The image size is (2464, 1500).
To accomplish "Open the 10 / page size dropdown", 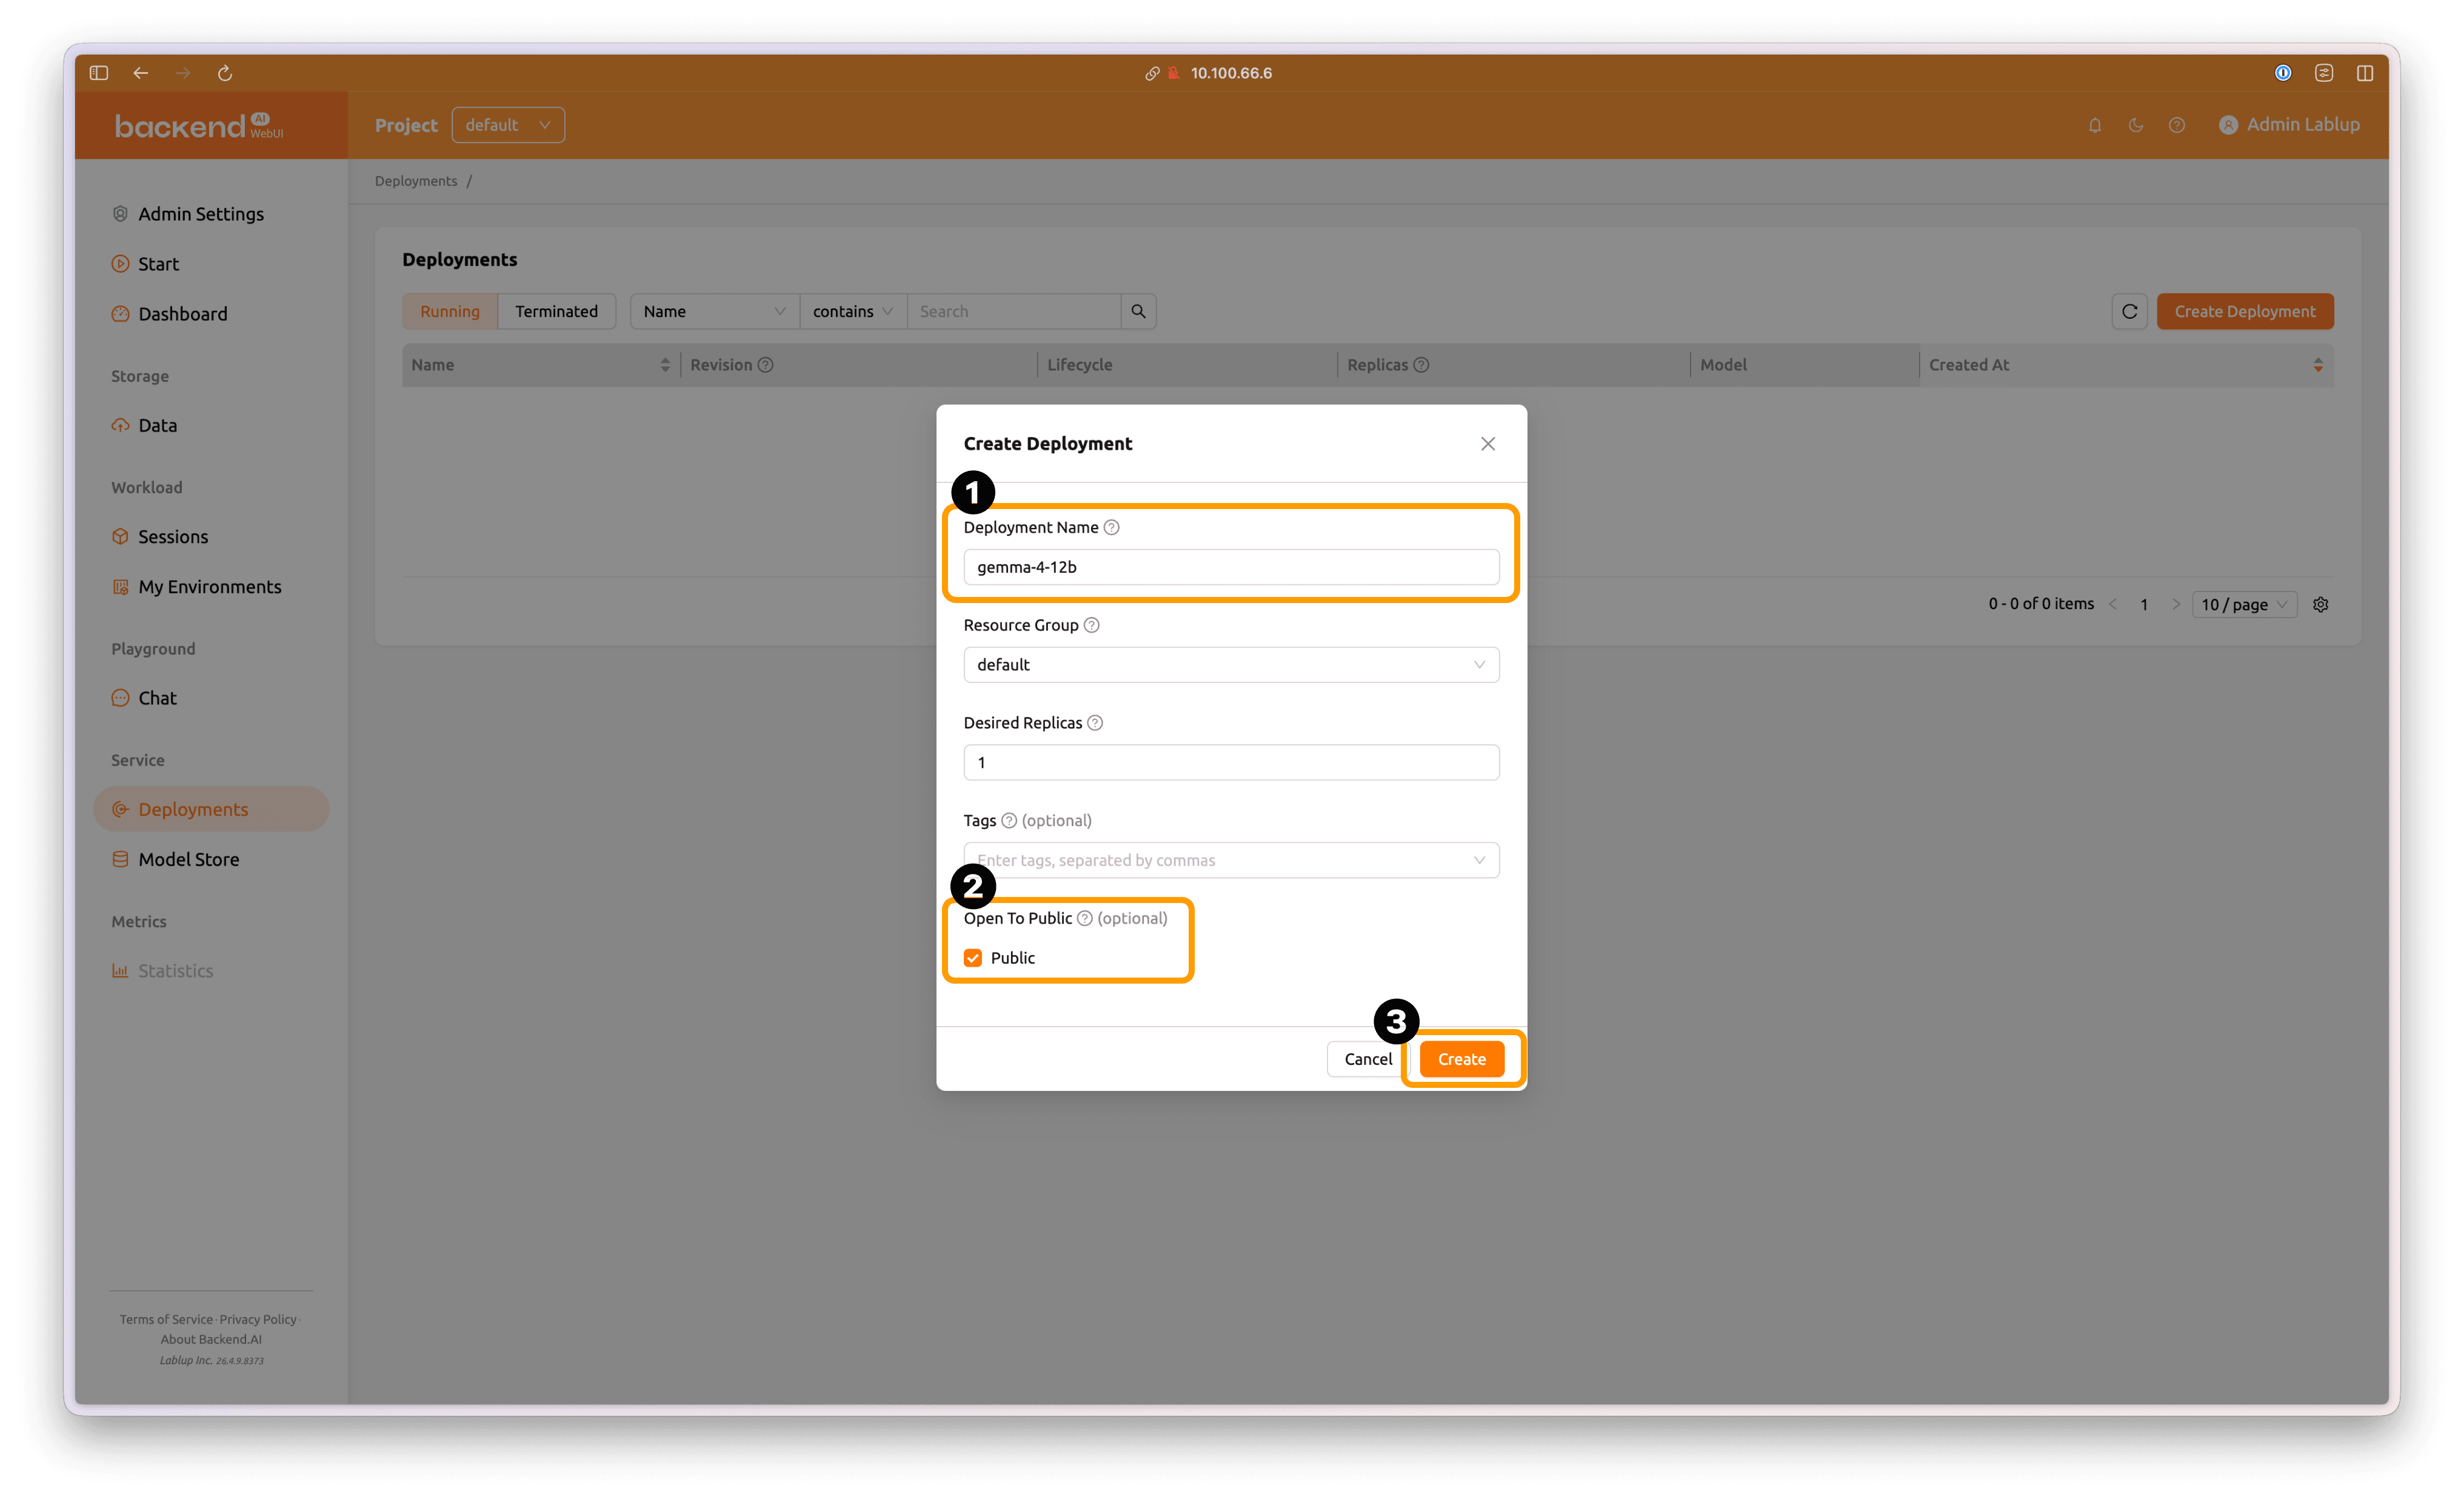I will pyautogui.click(x=2244, y=604).
